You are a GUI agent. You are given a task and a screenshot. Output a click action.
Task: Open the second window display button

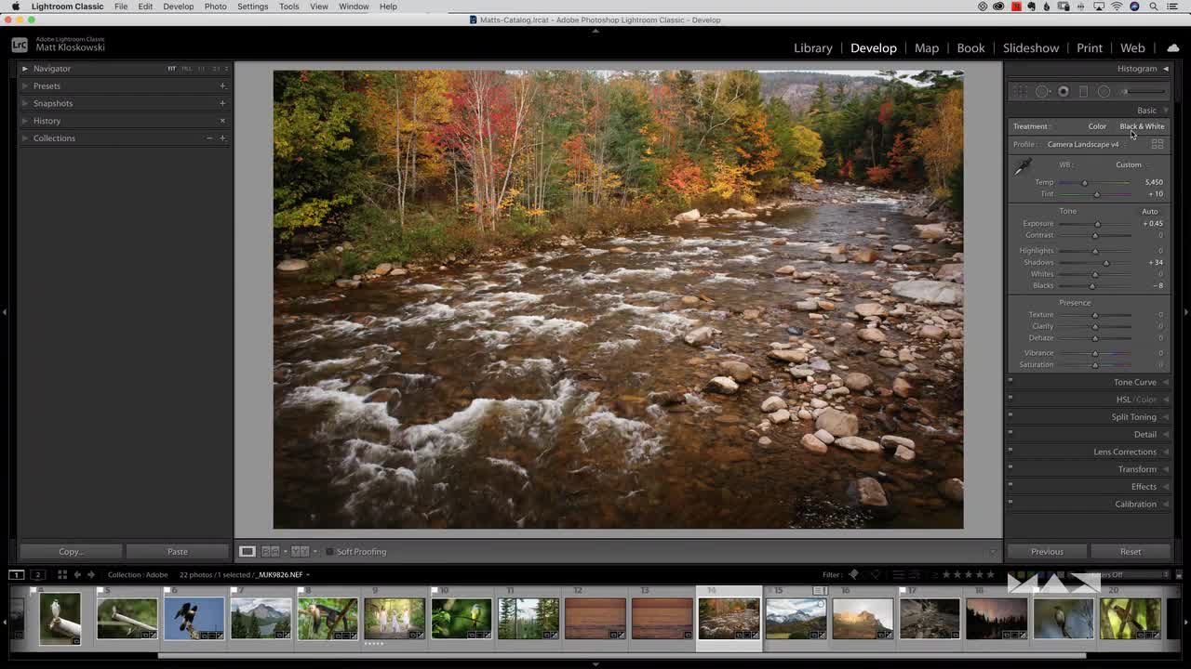pos(38,574)
